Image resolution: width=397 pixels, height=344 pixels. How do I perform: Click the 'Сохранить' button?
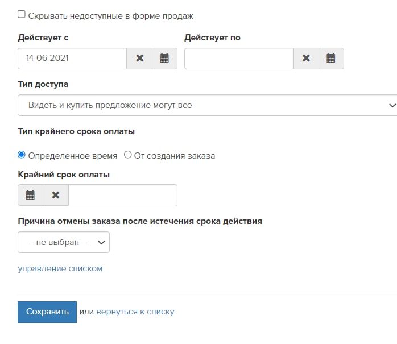click(47, 312)
